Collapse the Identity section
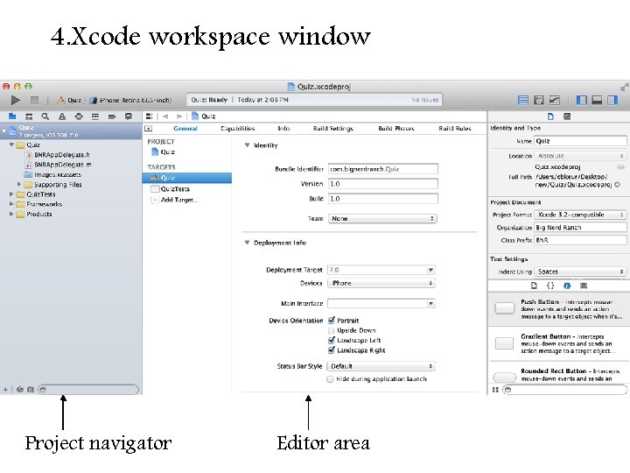The width and height of the screenshot is (630, 473). pos(247,145)
